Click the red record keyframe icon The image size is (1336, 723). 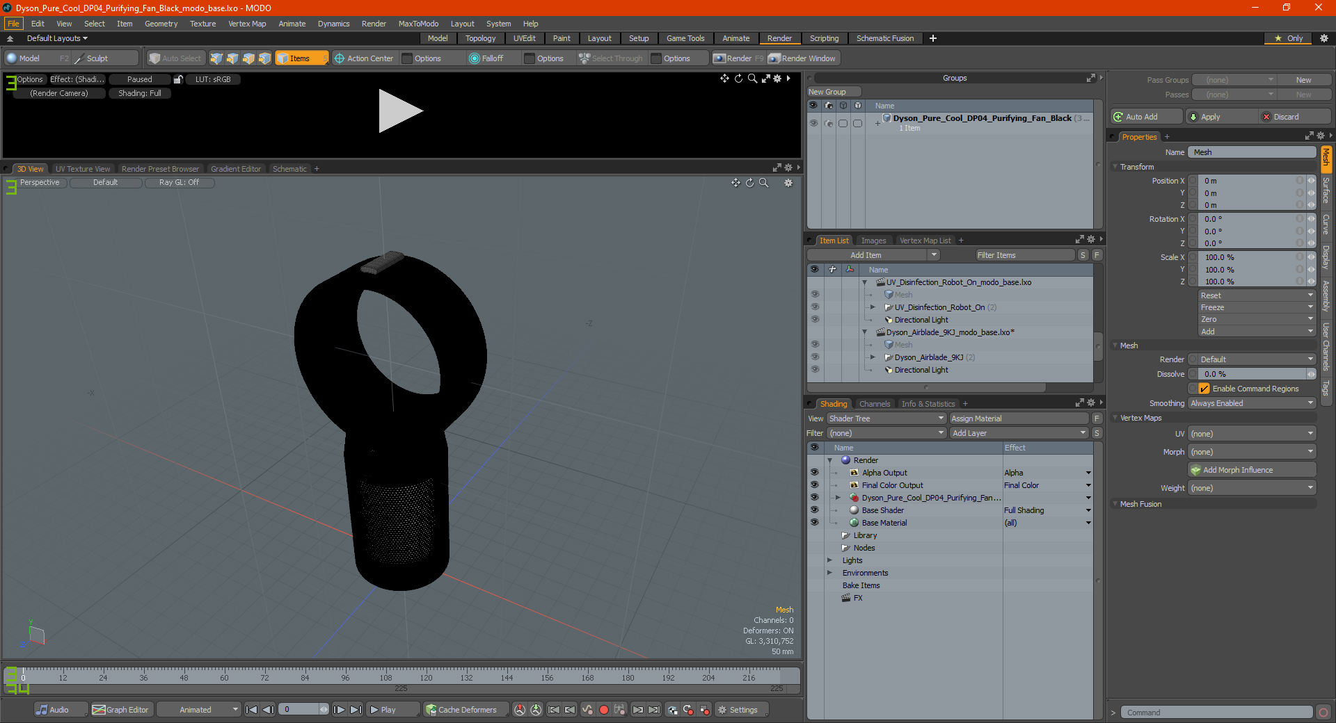point(604,710)
